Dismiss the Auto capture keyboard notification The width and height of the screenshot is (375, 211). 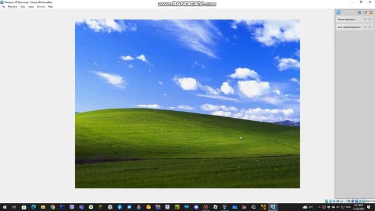coord(370,28)
